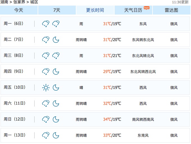Click Wednesday 8th nighttime rain icon

(56, 56)
